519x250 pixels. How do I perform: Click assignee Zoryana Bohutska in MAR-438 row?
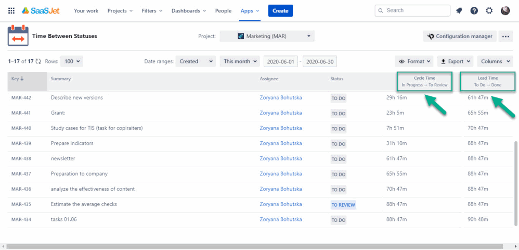281,158
